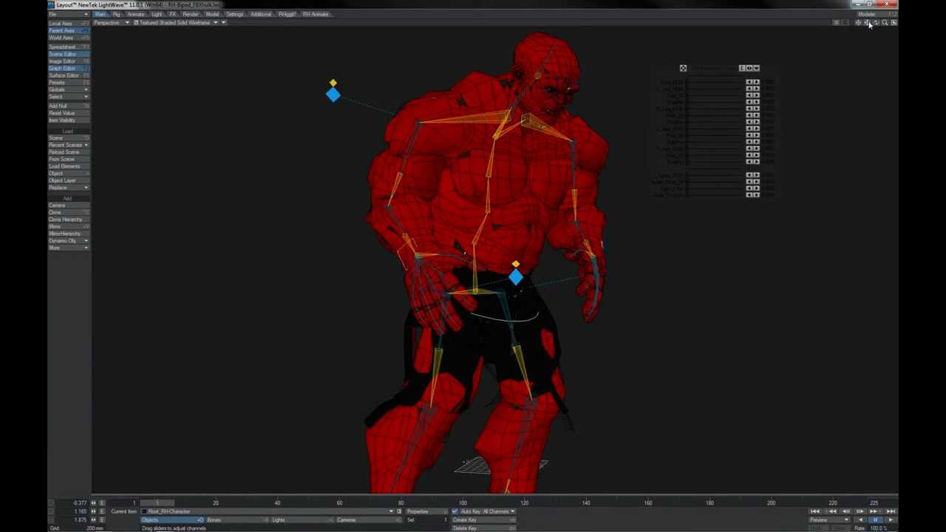Toggle the Auto Key checkbox
The image size is (946, 532).
(455, 511)
